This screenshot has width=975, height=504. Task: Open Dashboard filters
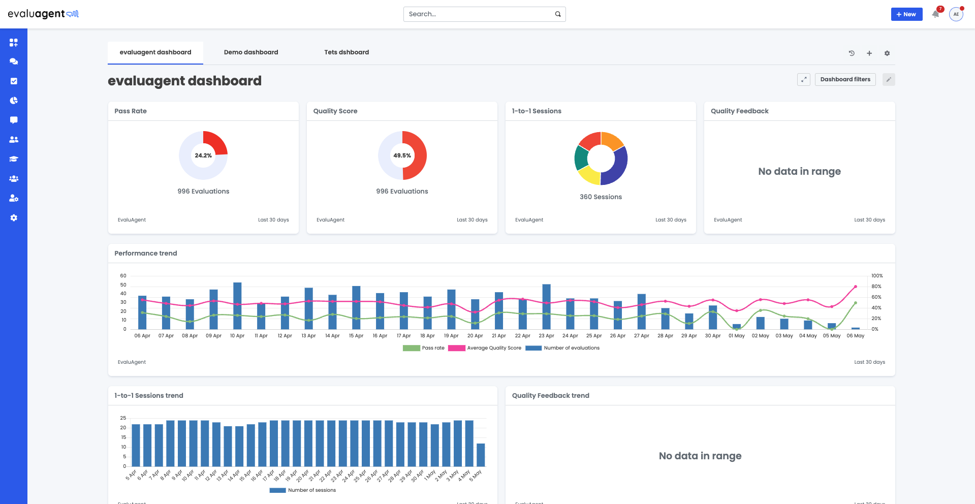845,80
